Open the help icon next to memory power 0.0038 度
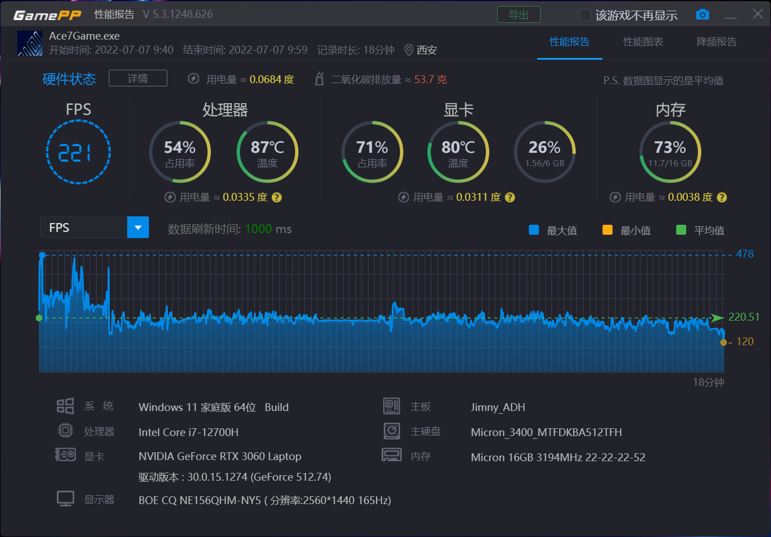Image resolution: width=771 pixels, height=537 pixels. pos(722,197)
